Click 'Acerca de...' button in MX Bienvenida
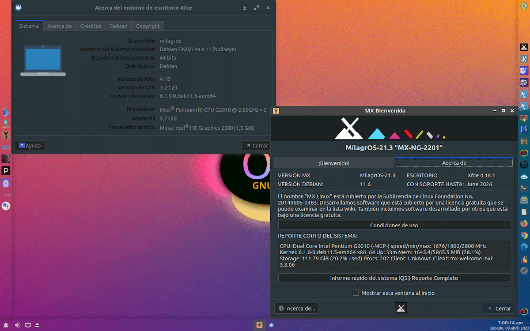 coord(296,308)
